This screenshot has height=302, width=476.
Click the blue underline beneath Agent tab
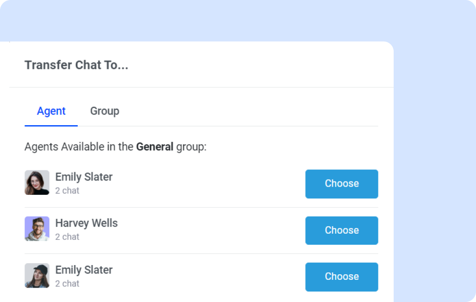coord(51,126)
